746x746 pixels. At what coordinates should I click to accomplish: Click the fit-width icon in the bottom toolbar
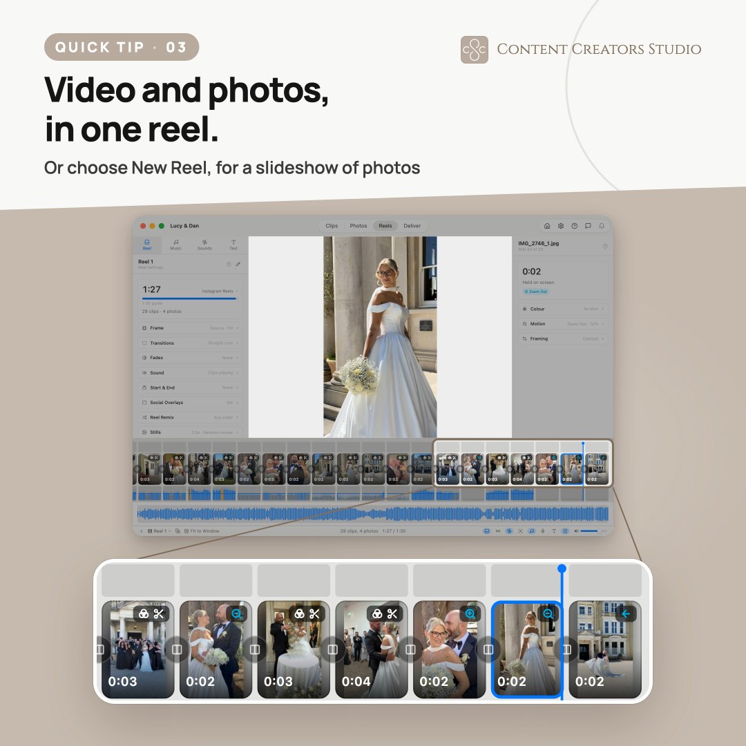click(498, 531)
